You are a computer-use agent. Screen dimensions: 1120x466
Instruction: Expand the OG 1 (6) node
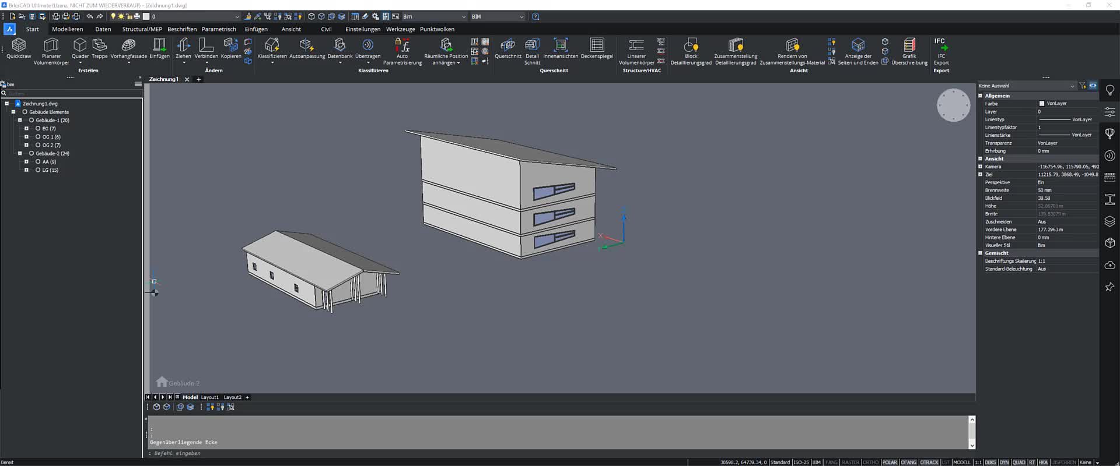pos(26,137)
